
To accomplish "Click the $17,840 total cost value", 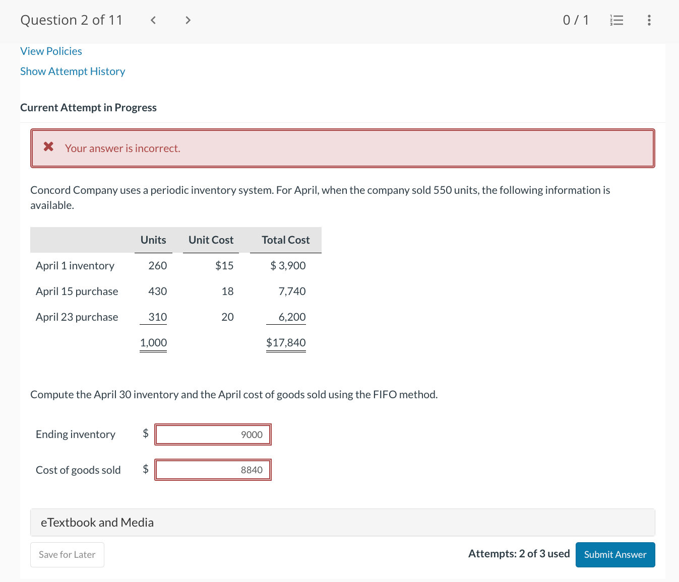I will [x=286, y=343].
